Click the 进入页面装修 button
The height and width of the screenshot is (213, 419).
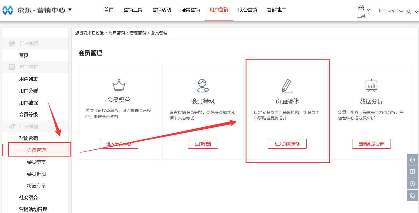[287, 144]
